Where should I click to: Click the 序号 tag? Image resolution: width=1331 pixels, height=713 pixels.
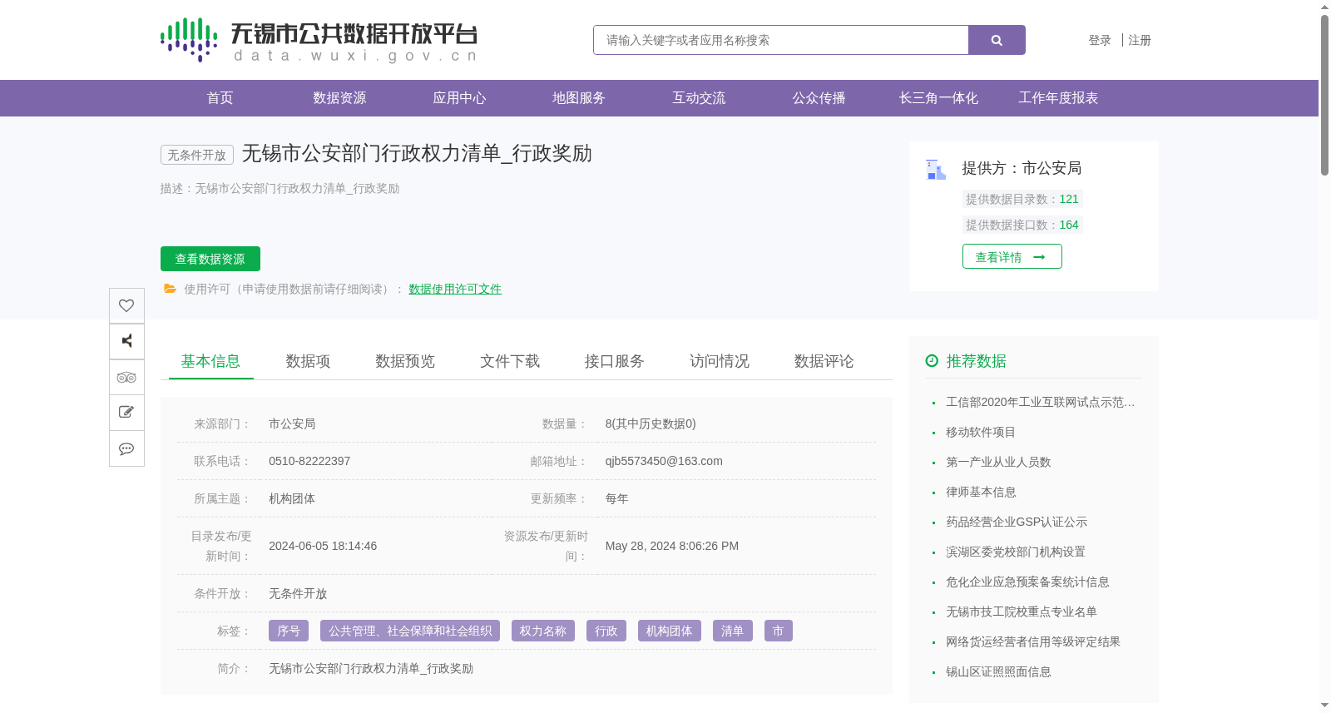pyautogui.click(x=289, y=631)
